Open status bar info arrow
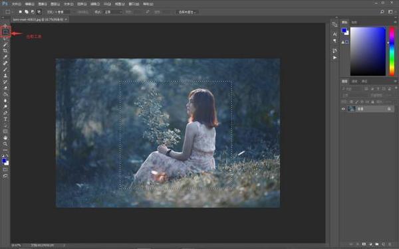 [64, 246]
